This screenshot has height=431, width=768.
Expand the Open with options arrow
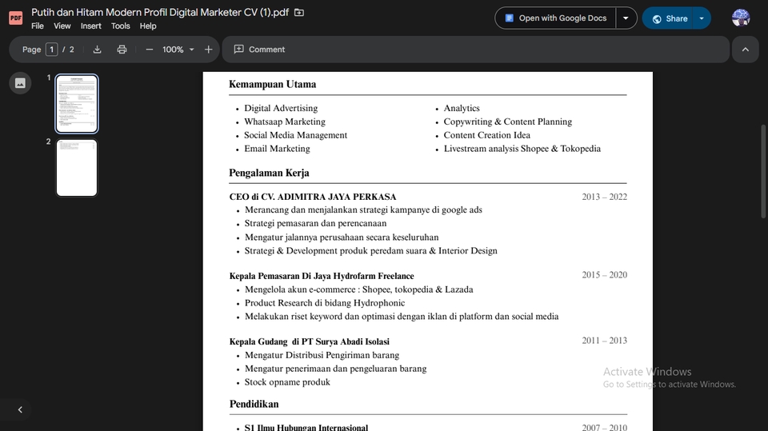tap(626, 18)
